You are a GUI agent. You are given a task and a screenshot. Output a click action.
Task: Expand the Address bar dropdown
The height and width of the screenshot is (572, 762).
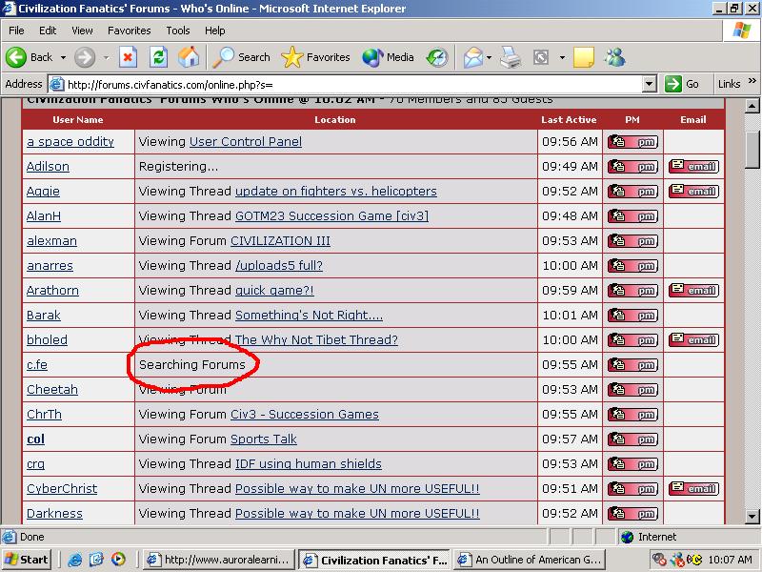tap(650, 84)
